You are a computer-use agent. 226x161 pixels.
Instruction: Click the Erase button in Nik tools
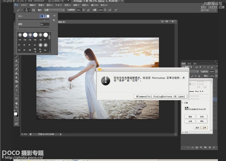(202, 116)
